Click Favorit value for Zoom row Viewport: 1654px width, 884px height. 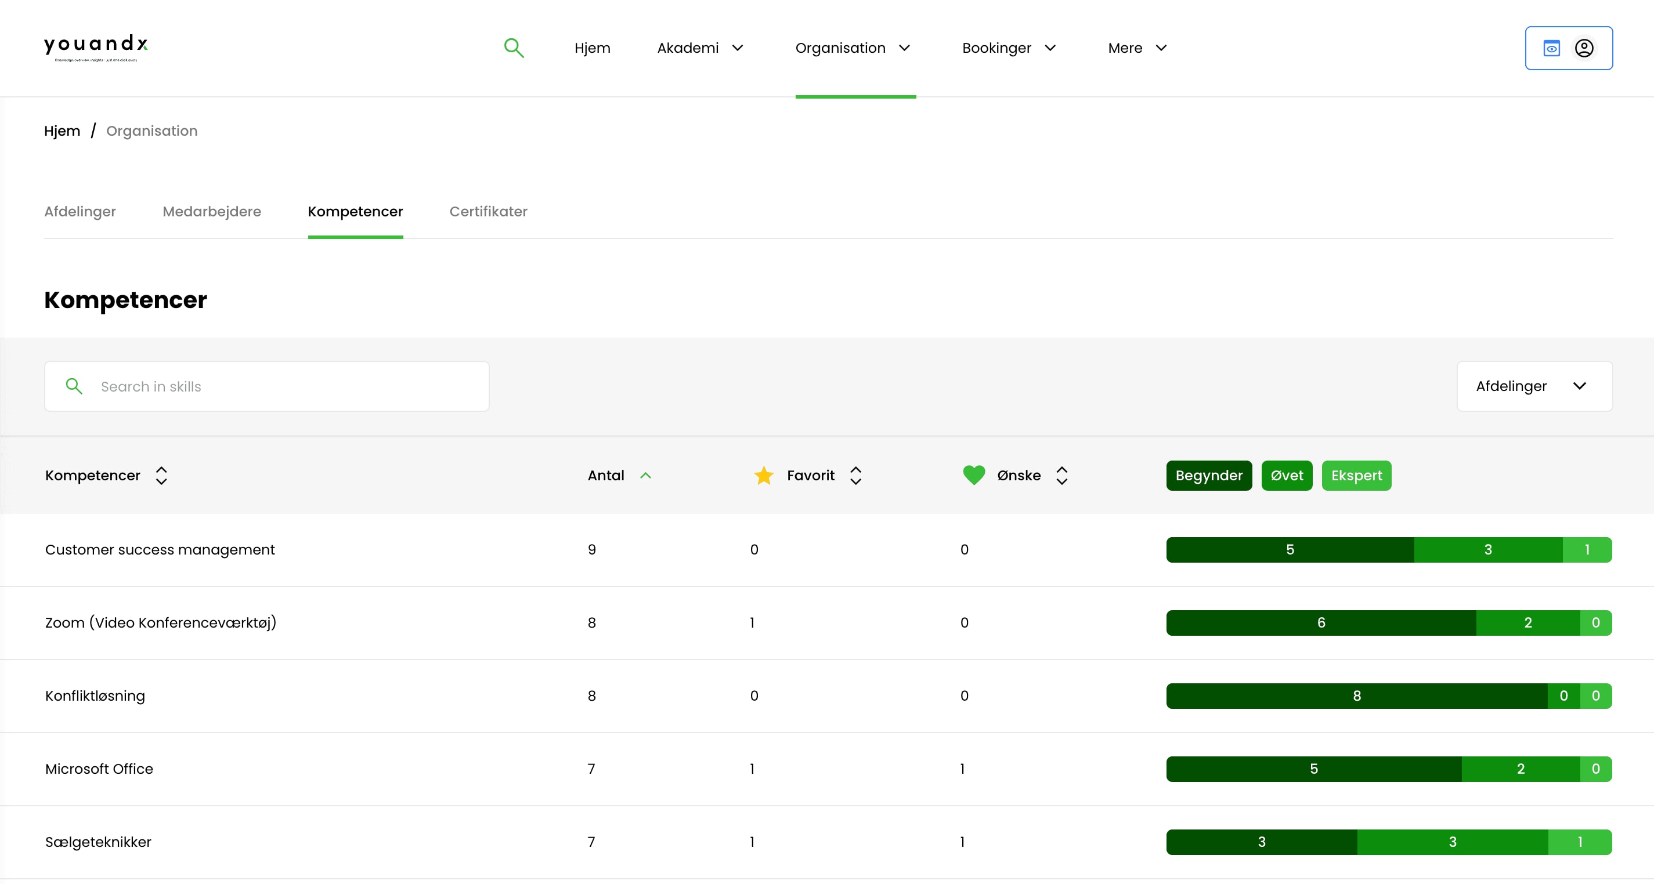(x=752, y=623)
